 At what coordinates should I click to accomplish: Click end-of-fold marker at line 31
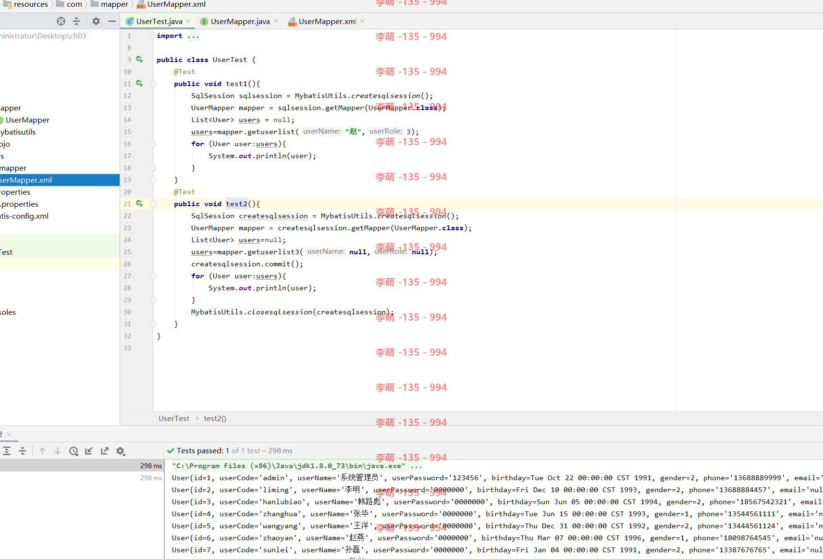tap(153, 324)
